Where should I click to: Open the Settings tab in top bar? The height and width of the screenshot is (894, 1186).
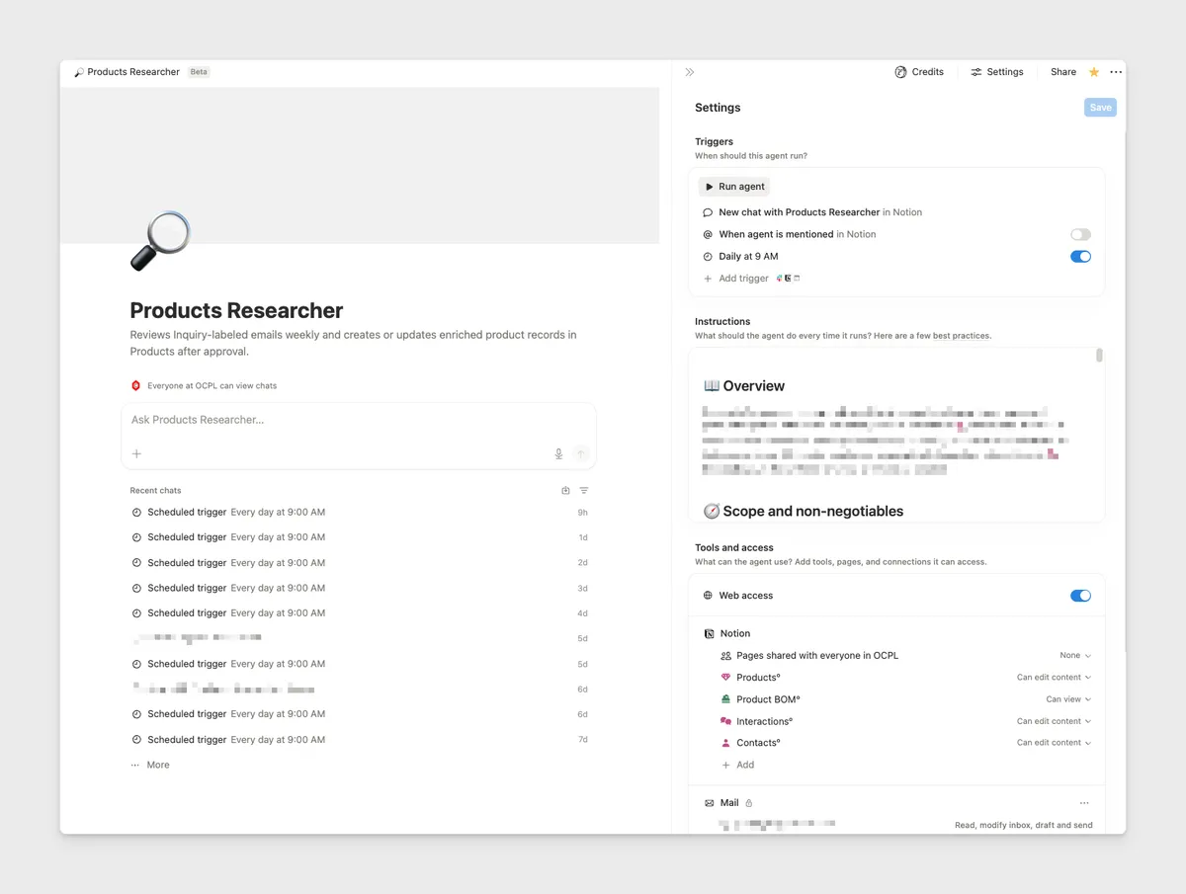point(997,72)
